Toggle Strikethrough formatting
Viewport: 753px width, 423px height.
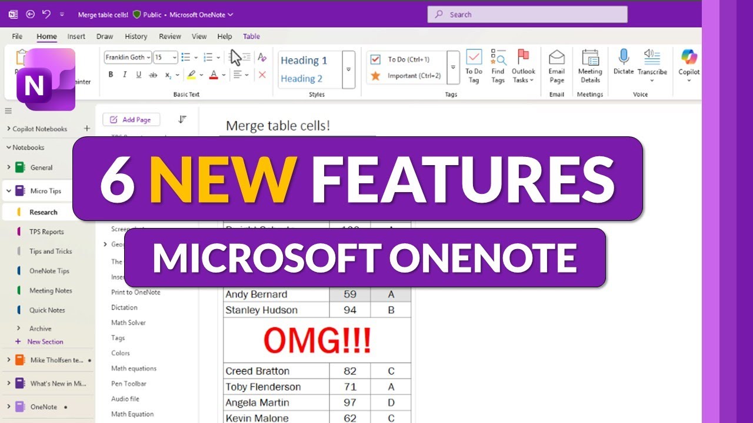154,75
